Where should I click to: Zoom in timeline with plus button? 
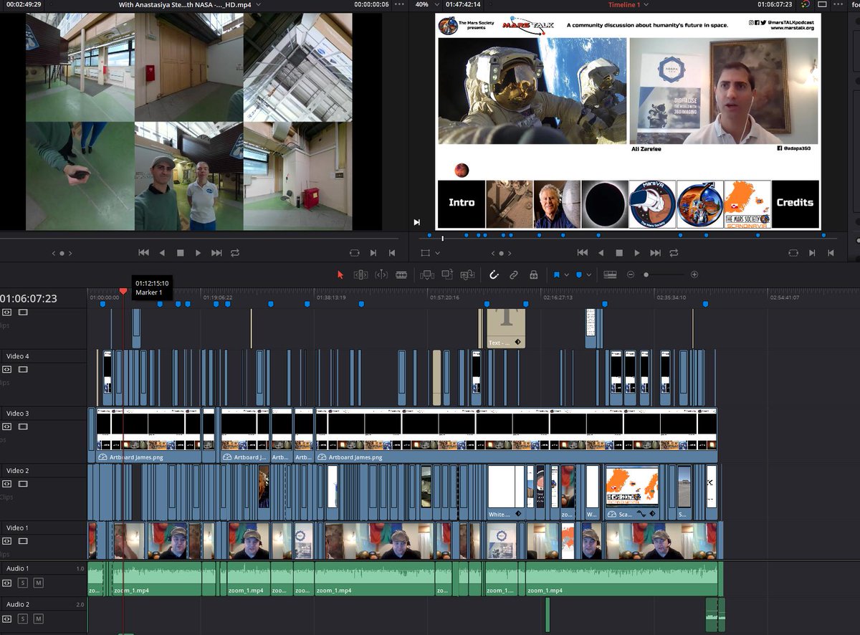coord(694,274)
